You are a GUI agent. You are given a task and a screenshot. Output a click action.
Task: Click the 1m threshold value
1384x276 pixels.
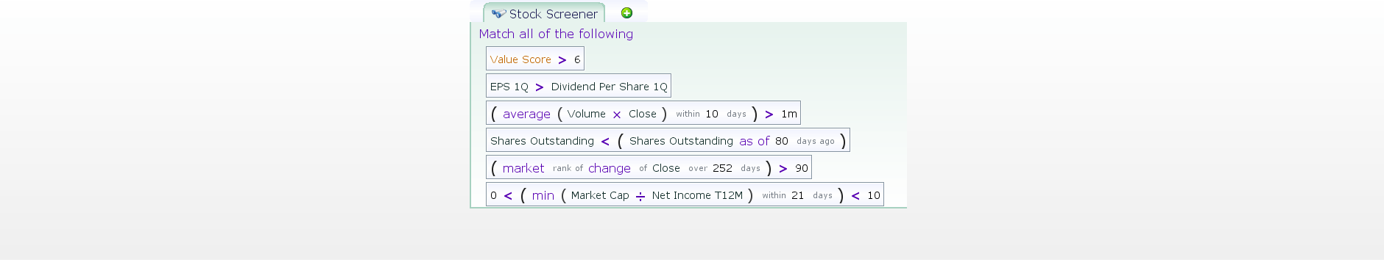tap(789, 114)
